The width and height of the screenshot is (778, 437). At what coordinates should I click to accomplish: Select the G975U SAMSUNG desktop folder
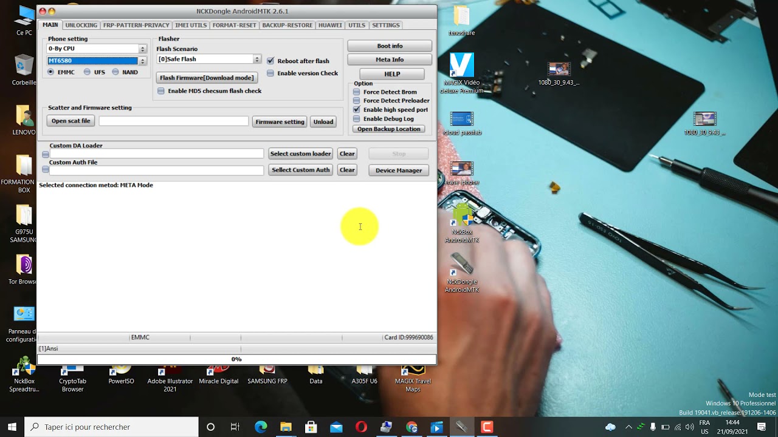(x=24, y=223)
